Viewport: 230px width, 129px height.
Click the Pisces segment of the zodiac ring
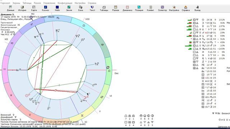point(11,95)
